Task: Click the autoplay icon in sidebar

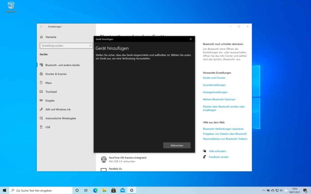Action: coord(41,118)
